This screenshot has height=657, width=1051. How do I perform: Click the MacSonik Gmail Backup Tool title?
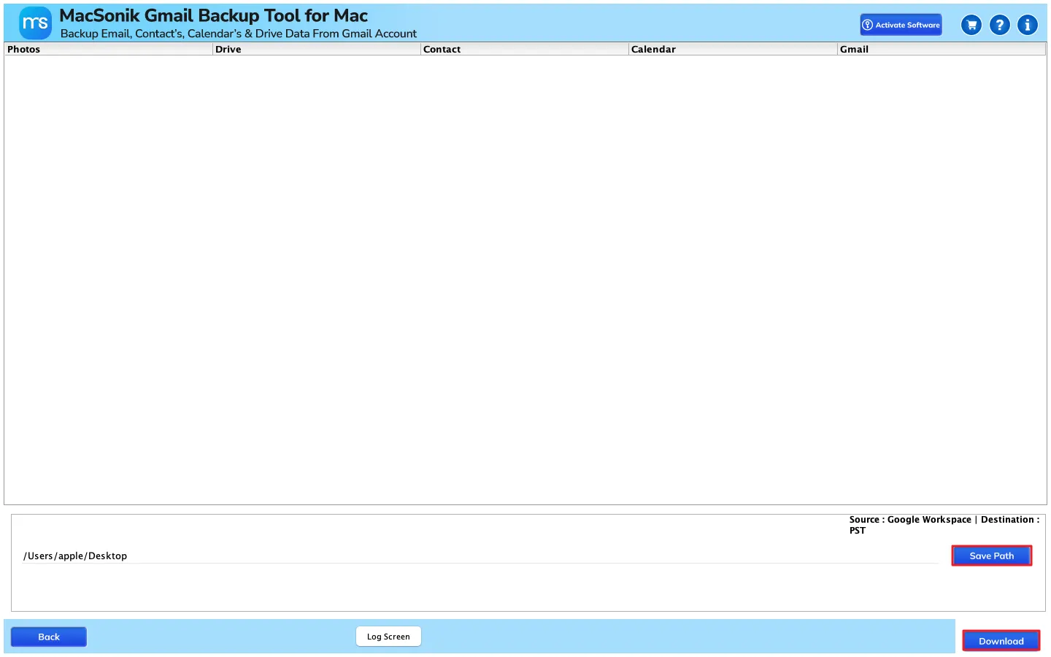(x=213, y=15)
